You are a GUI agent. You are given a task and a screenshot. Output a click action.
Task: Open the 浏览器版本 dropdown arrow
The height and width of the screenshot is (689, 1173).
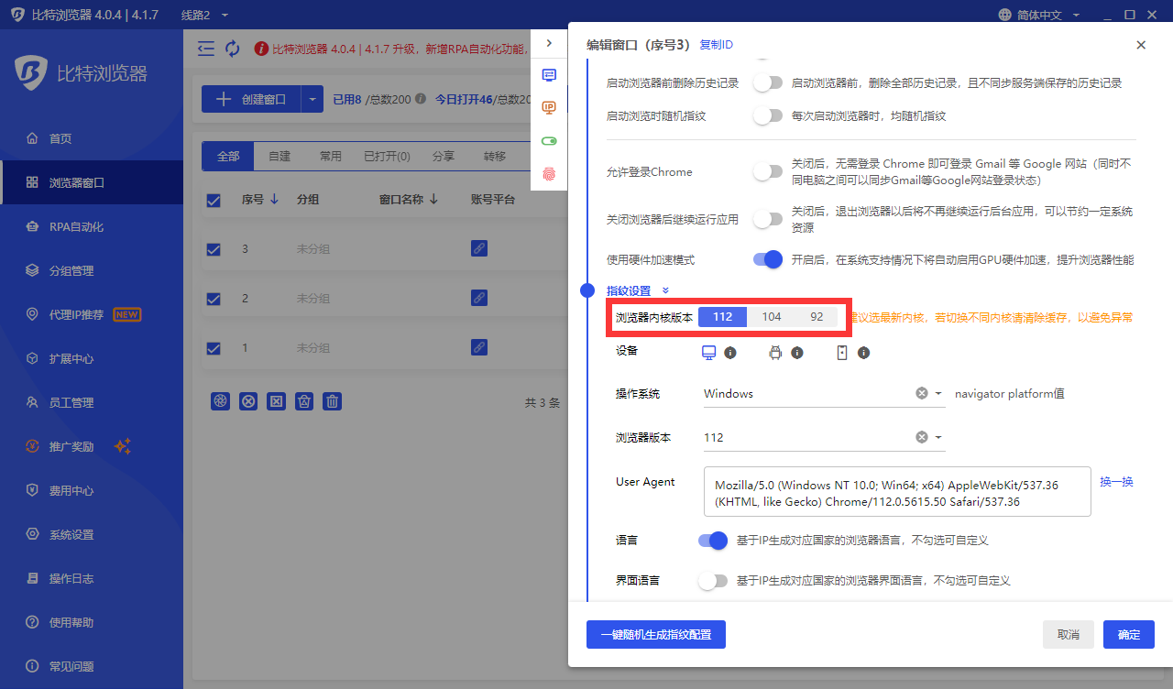pos(938,437)
